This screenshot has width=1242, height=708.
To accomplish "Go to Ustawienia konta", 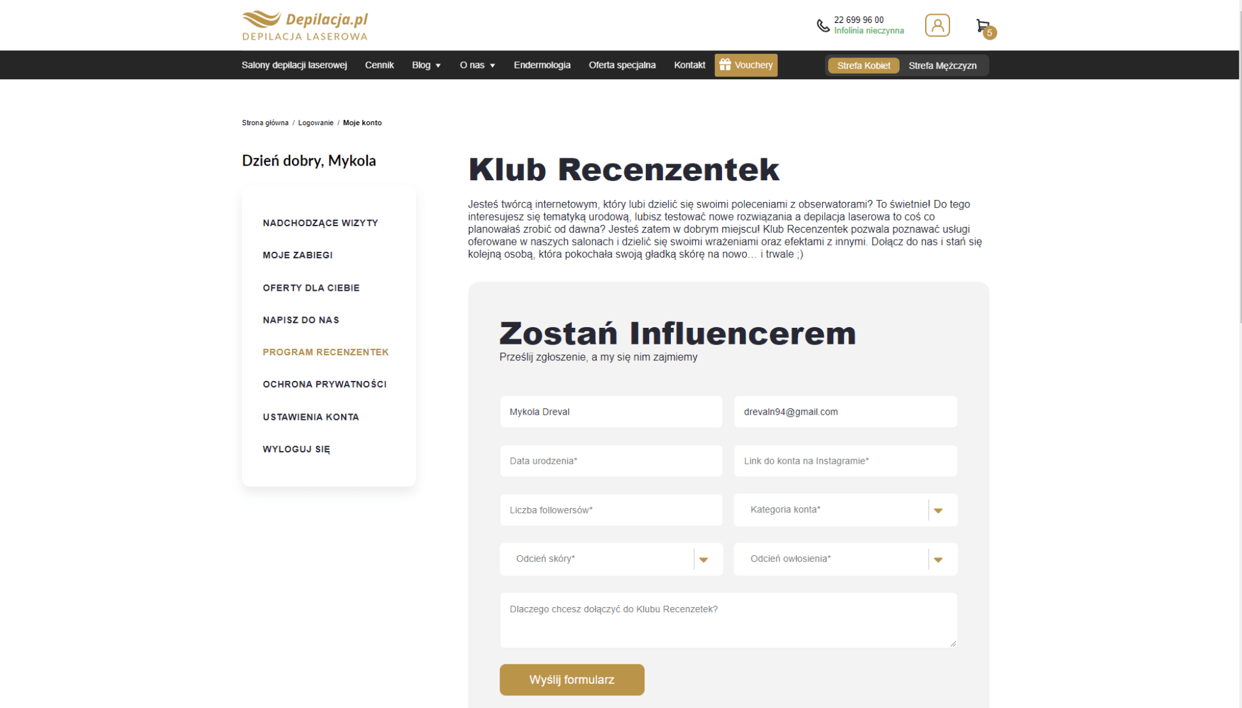I will 310,417.
